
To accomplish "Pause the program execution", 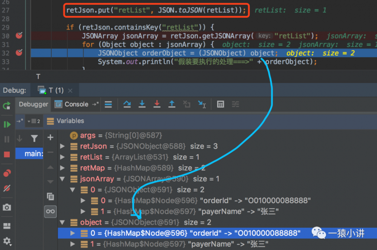I will click(x=7, y=139).
